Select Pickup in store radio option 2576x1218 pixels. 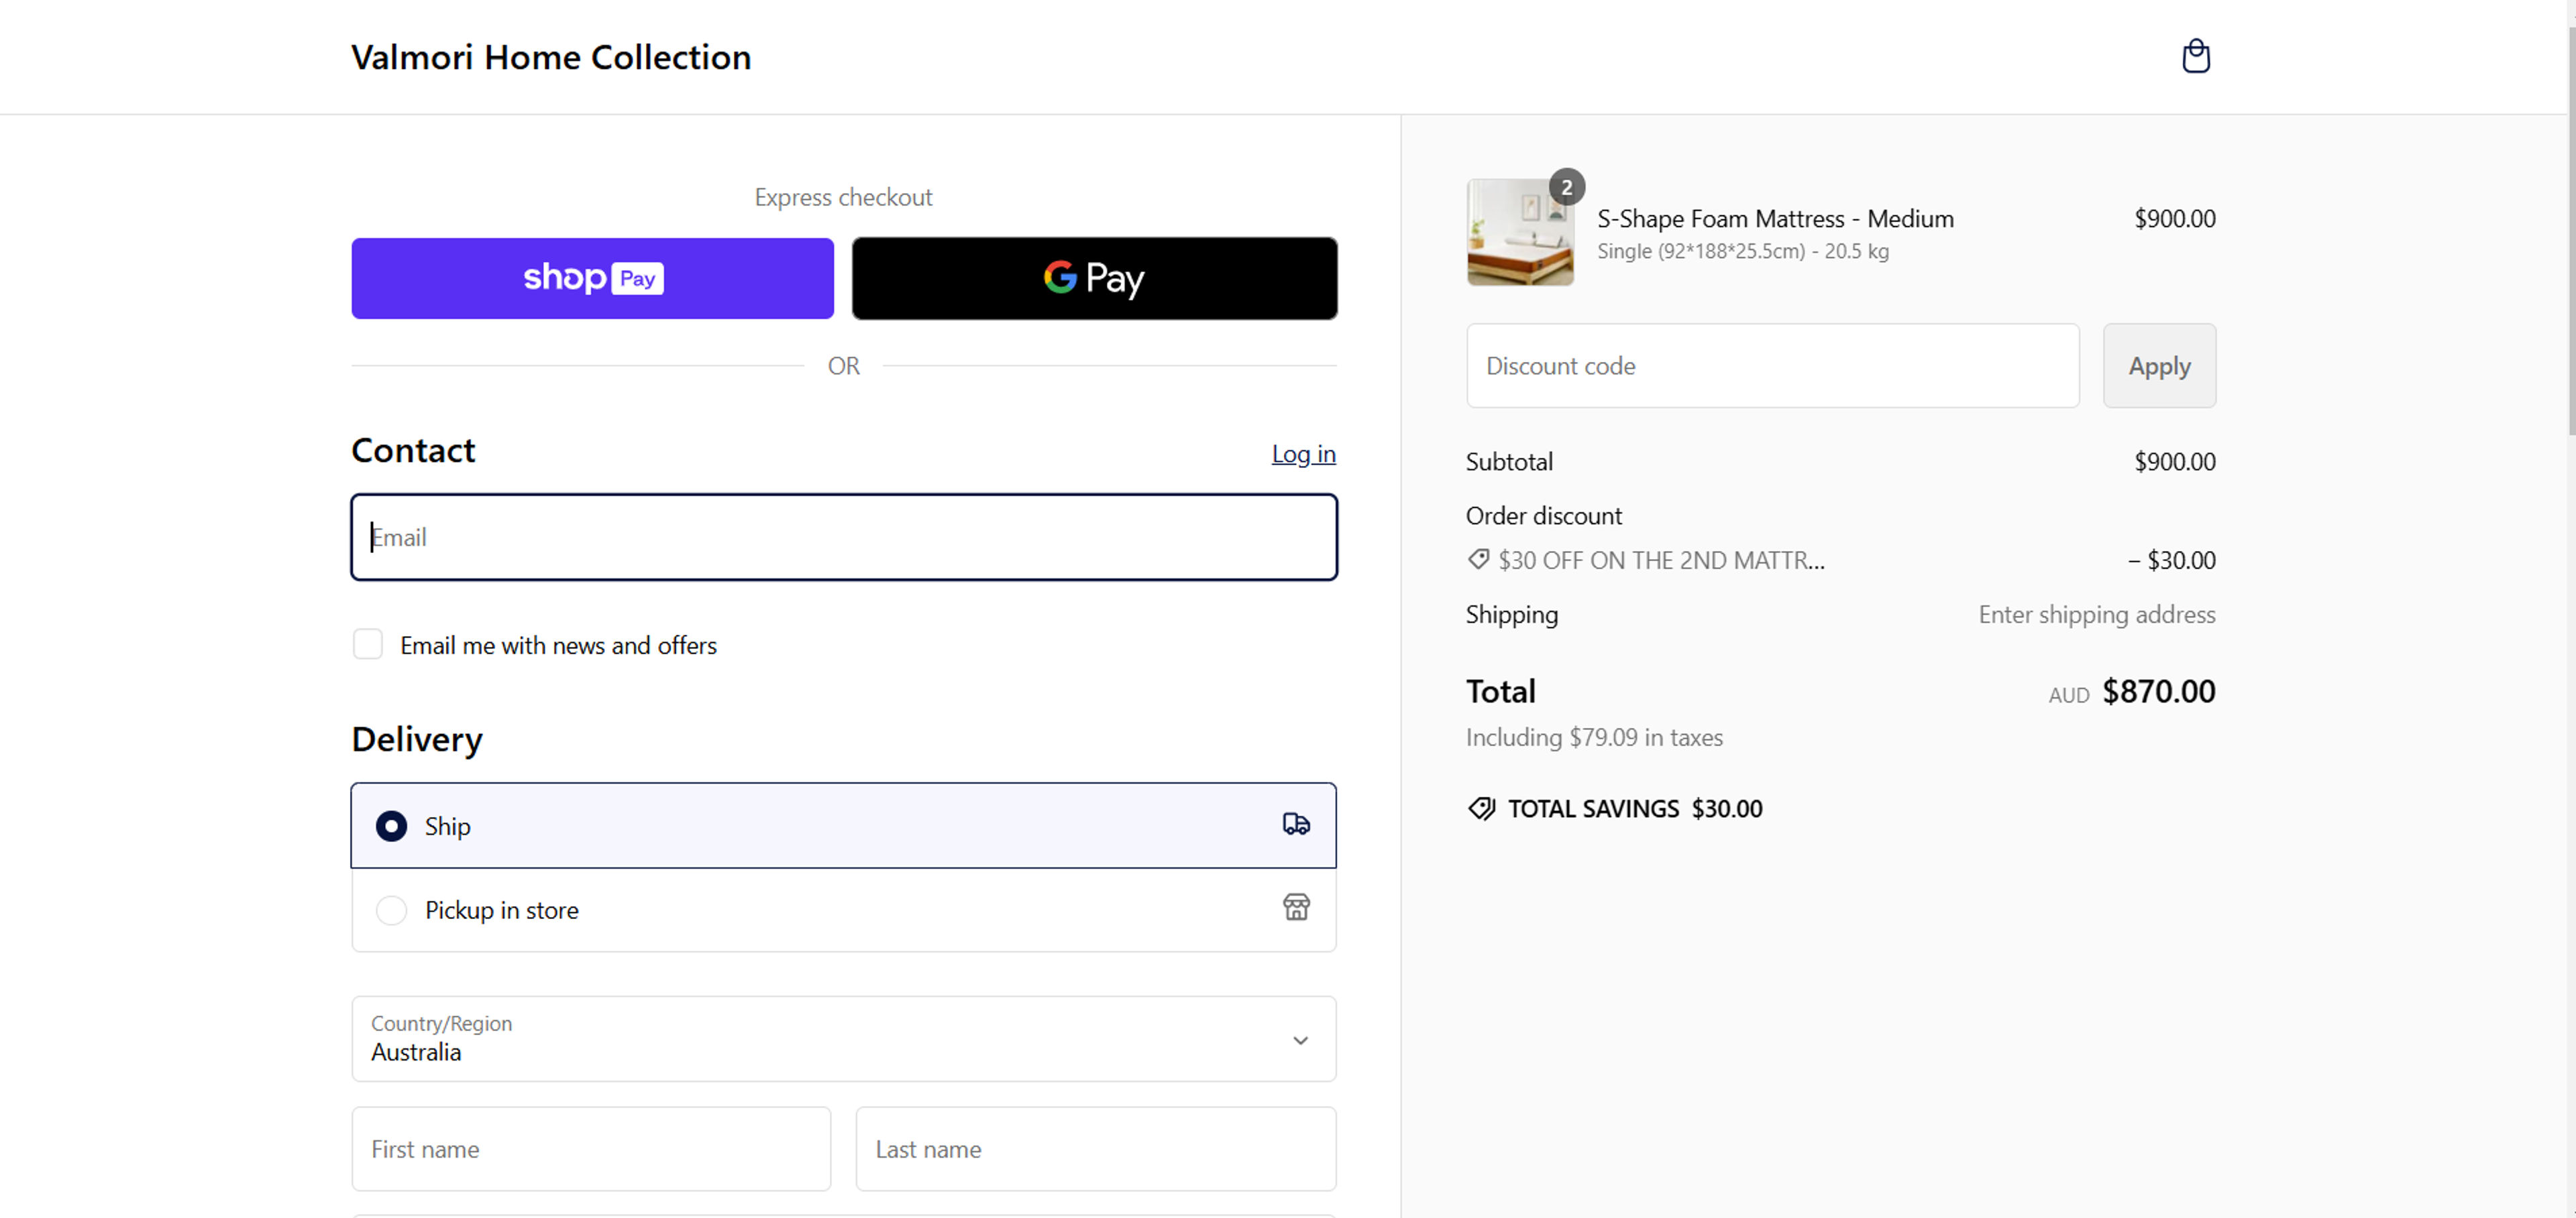pos(391,910)
